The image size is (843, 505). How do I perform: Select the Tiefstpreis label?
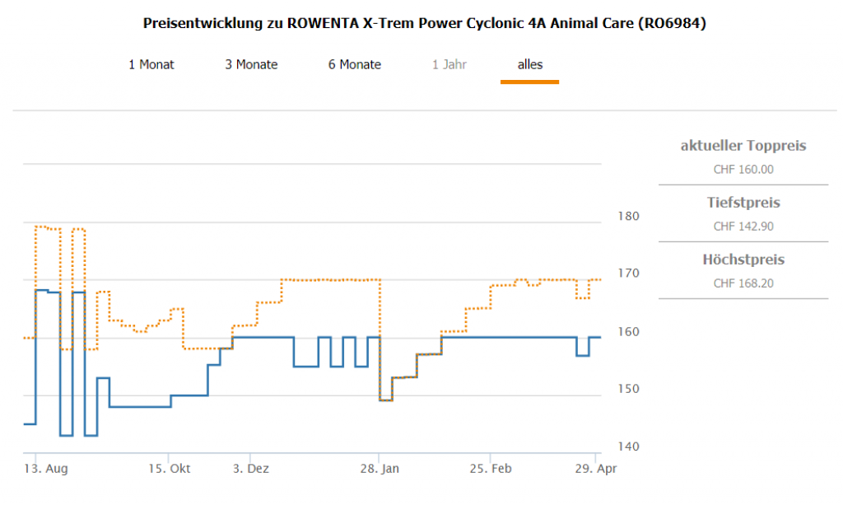click(743, 203)
